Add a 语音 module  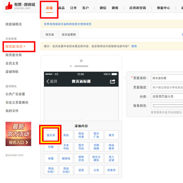click(x=81, y=170)
